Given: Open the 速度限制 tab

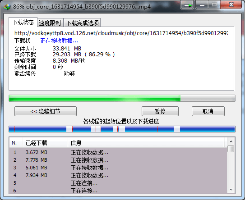Looking at the screenshot, I should coord(50,23).
